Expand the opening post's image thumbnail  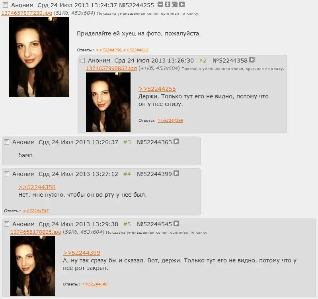[39, 57]
